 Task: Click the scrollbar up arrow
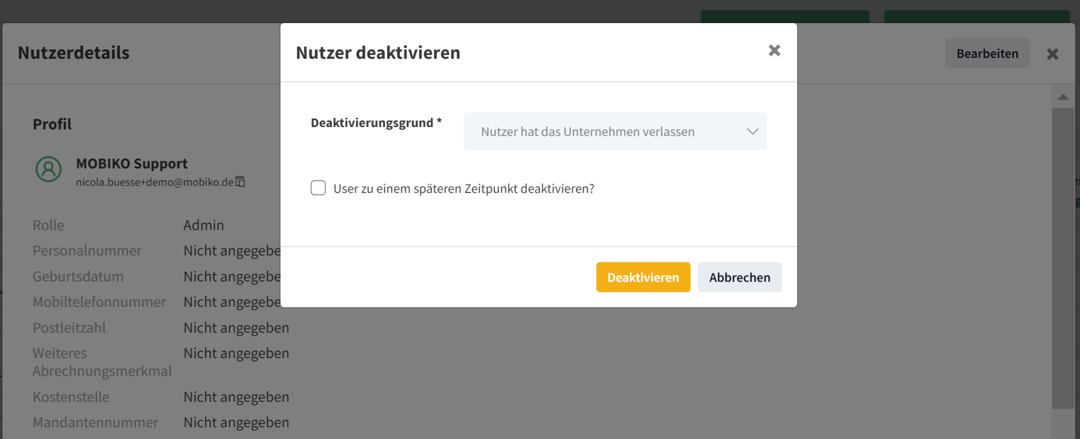coord(1063,97)
